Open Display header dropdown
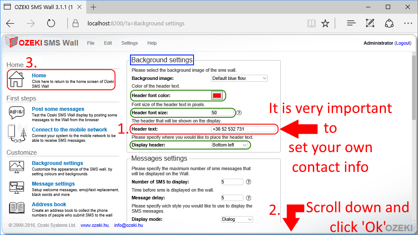This screenshot has width=418, height=235. pyautogui.click(x=229, y=145)
